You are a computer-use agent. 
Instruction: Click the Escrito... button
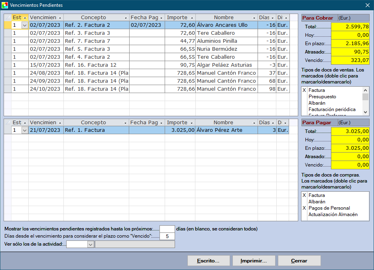tap(209, 261)
